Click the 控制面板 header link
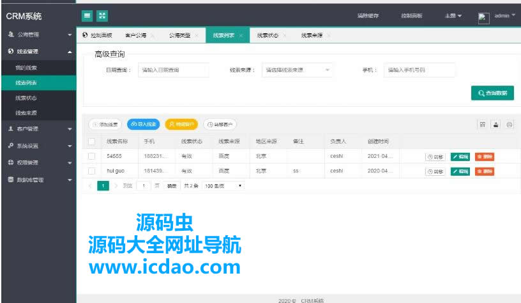Viewport: 521px width, 303px height. click(x=412, y=15)
